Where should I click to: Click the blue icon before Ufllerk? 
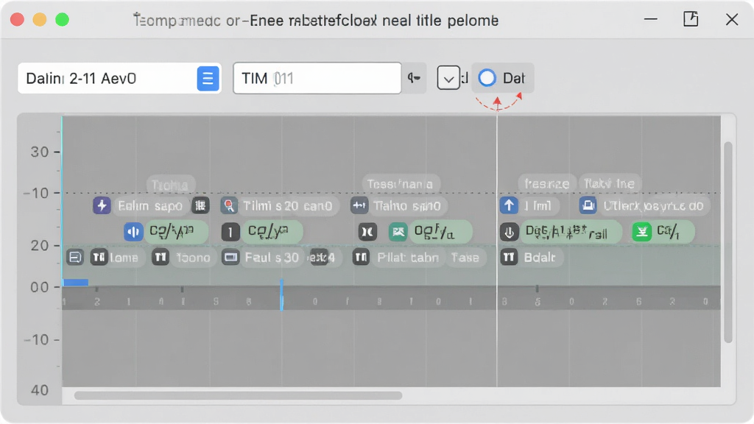point(588,206)
